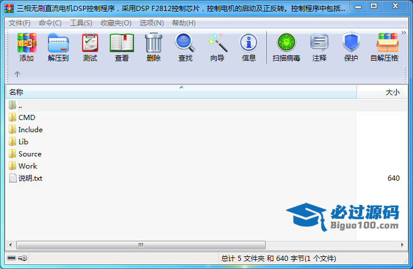
Task: Open the Commands (命令) menu
Action: point(50,23)
